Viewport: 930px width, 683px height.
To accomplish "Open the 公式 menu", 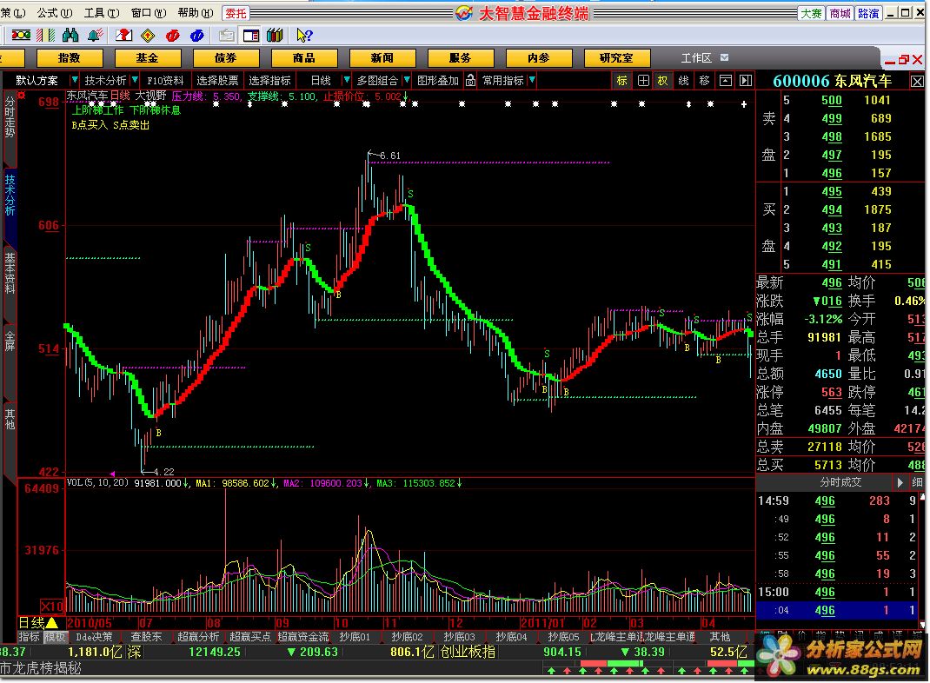I will 55,12.
